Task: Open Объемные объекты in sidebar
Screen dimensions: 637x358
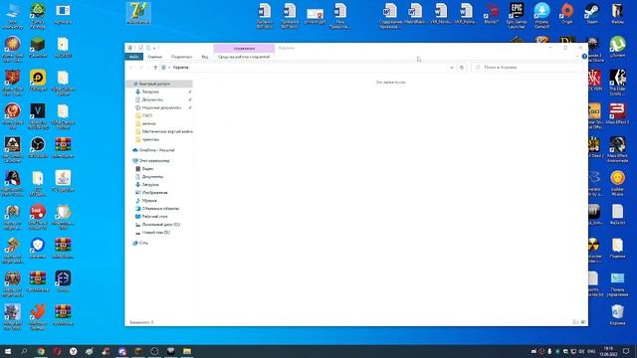Action: [x=160, y=208]
